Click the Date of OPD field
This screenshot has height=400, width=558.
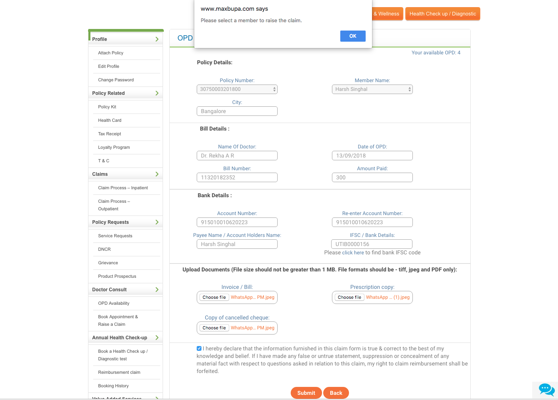pyautogui.click(x=372, y=156)
